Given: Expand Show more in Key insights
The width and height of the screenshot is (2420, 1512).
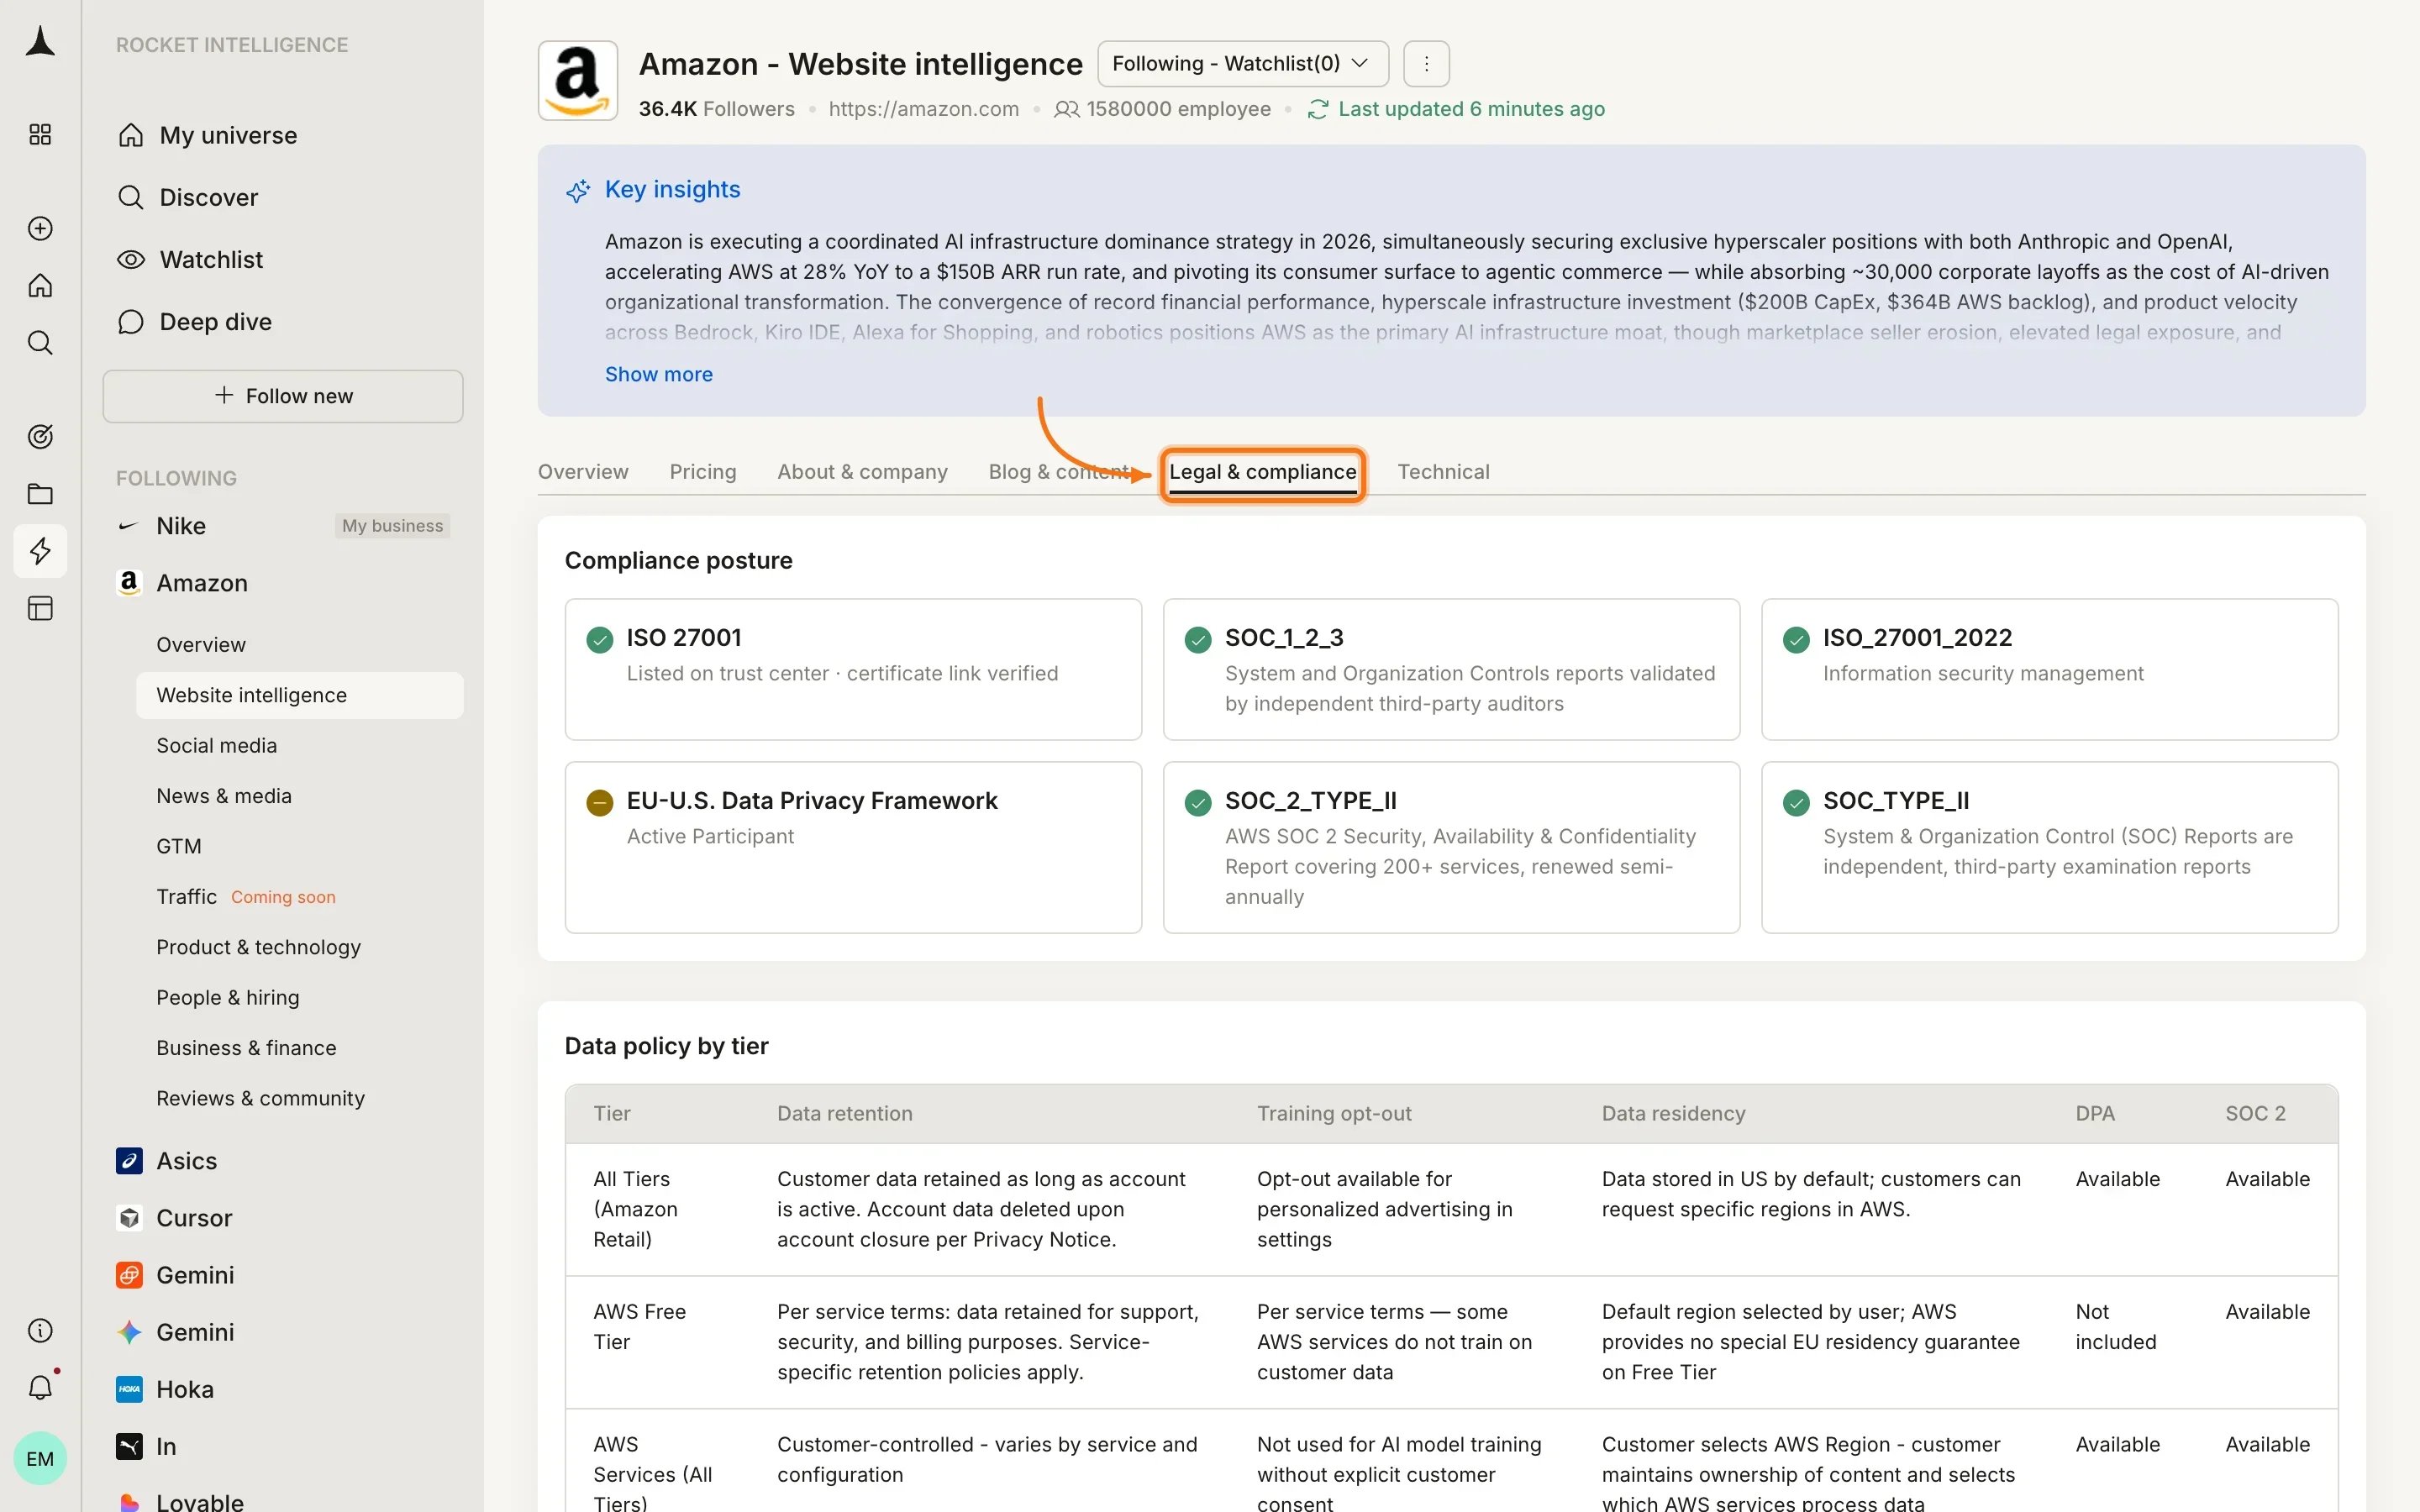Looking at the screenshot, I should click(658, 374).
